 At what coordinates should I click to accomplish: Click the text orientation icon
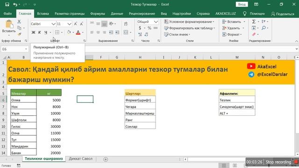coord(111,24)
